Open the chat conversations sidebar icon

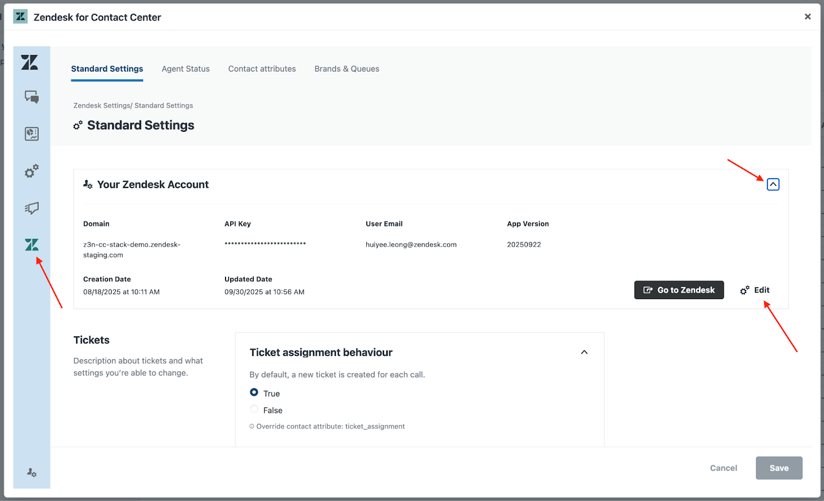pyautogui.click(x=31, y=97)
